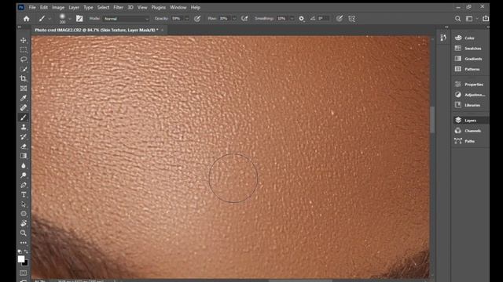
Task: Select the Blur tool
Action: pyautogui.click(x=24, y=165)
